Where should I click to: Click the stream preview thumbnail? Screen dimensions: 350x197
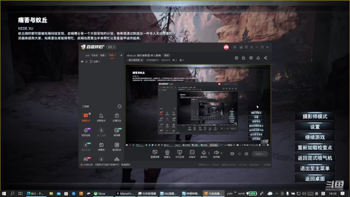pos(198,106)
